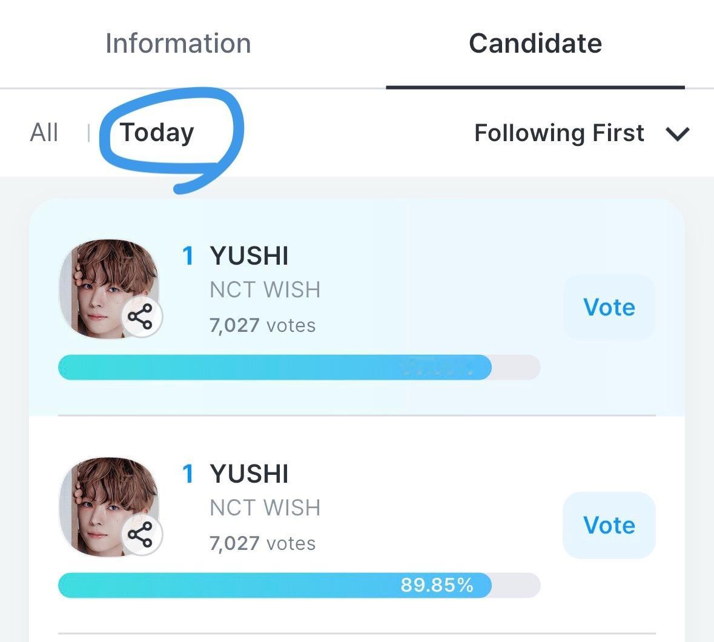
Task: Open the Following First chevron arrow
Action: pos(677,134)
